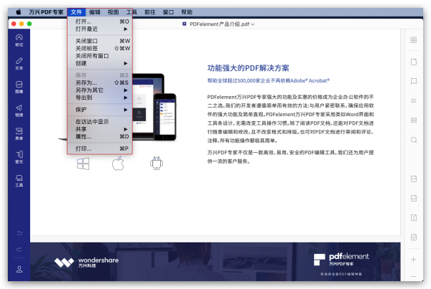The image size is (431, 289).
Task: Click the three-line outline icon on right
Action: [414, 100]
